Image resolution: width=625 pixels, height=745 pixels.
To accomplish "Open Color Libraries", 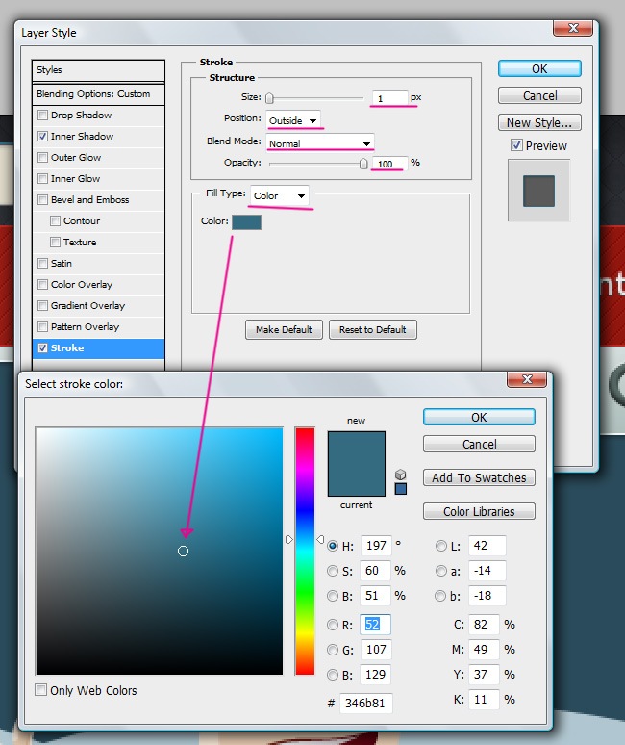I will pos(479,512).
